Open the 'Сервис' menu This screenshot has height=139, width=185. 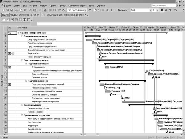[53, 6]
